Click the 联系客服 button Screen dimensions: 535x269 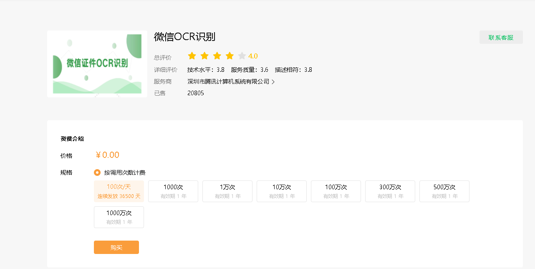501,37
